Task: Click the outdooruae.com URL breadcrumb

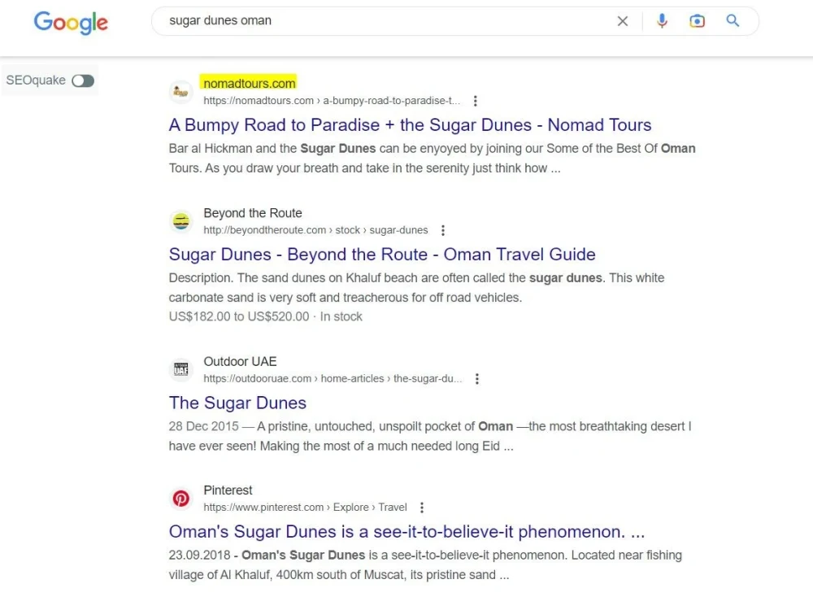Action: click(333, 379)
